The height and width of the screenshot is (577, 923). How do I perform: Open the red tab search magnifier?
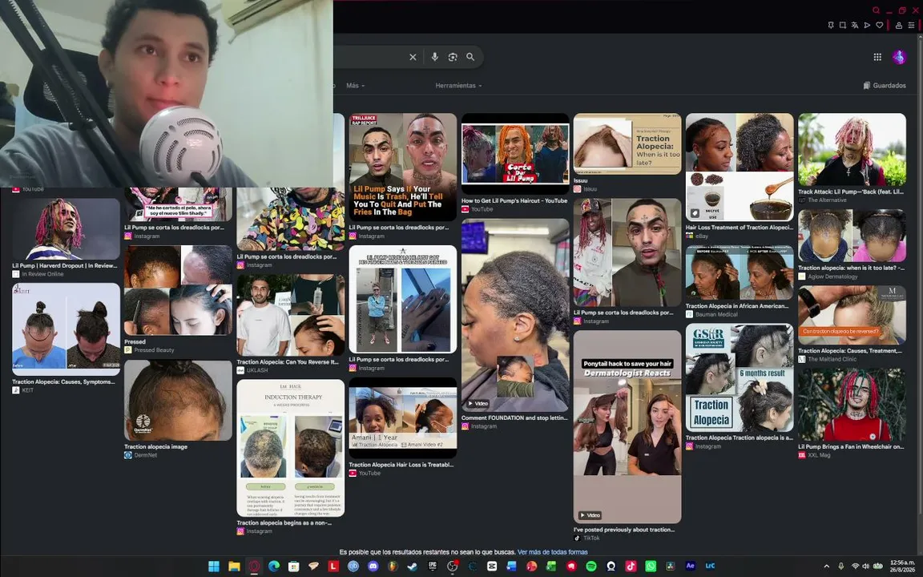pyautogui.click(x=877, y=10)
